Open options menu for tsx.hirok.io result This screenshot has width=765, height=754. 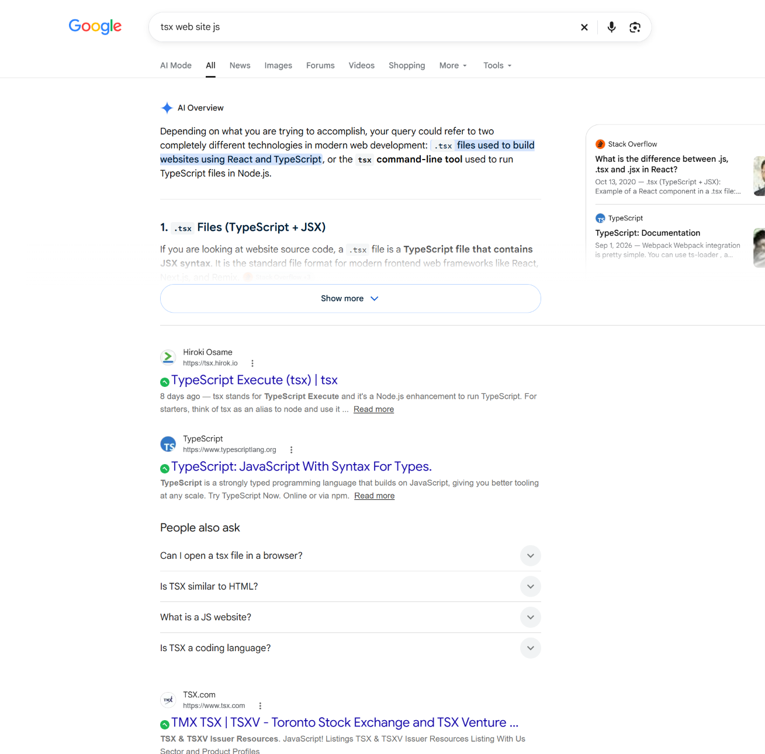click(252, 364)
